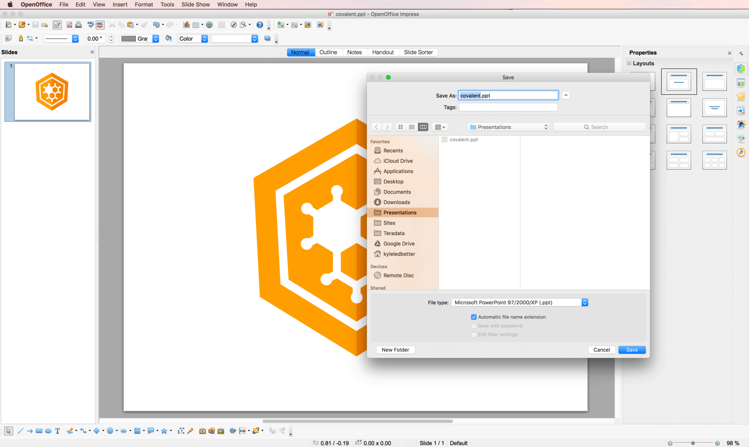This screenshot has width=749, height=447.
Task: Toggle Save with password checkbox
Action: 474,326
